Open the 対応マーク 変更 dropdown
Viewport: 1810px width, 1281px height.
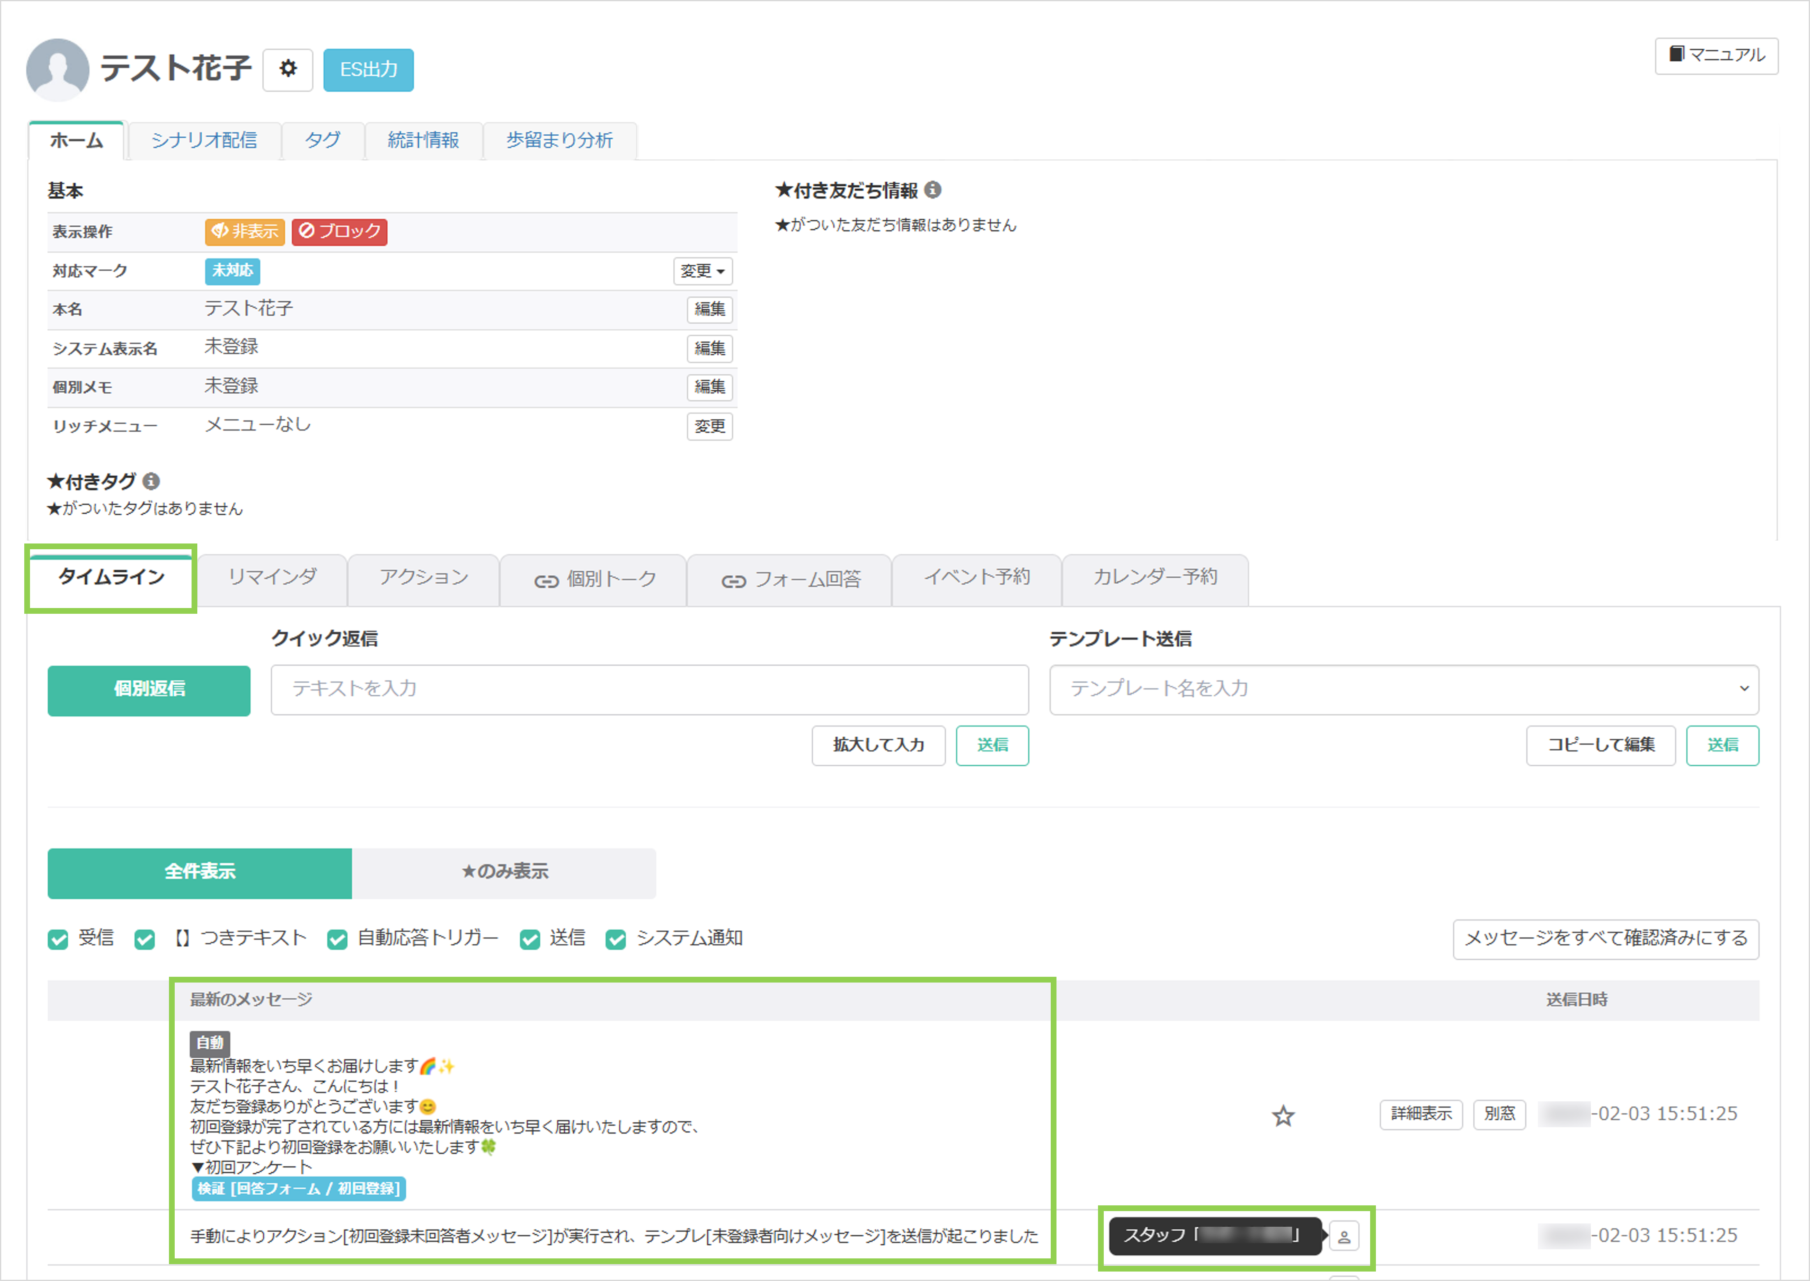[x=702, y=271]
